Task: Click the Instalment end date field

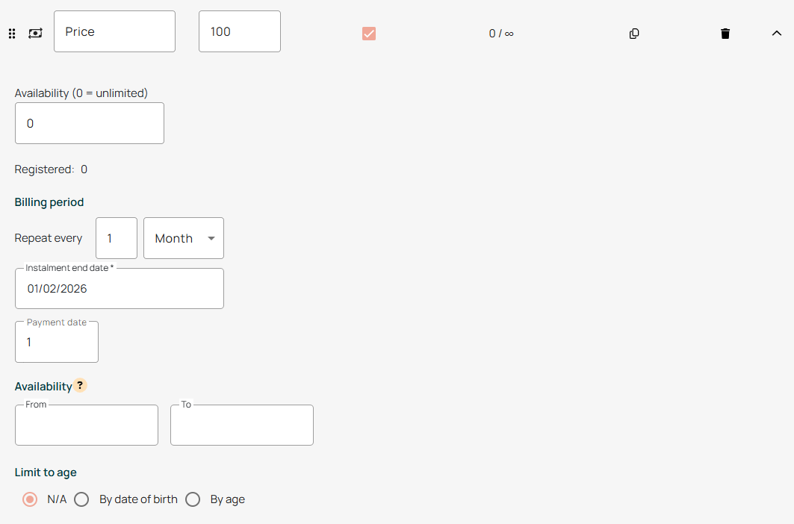Action: (x=120, y=289)
